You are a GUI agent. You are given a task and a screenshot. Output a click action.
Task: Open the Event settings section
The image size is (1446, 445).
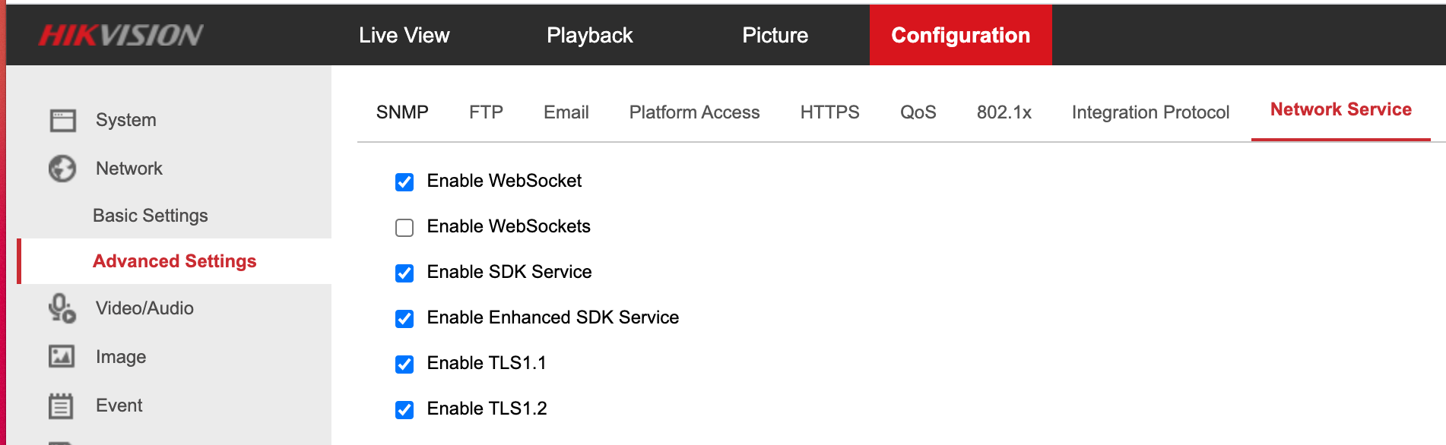pyautogui.click(x=119, y=406)
